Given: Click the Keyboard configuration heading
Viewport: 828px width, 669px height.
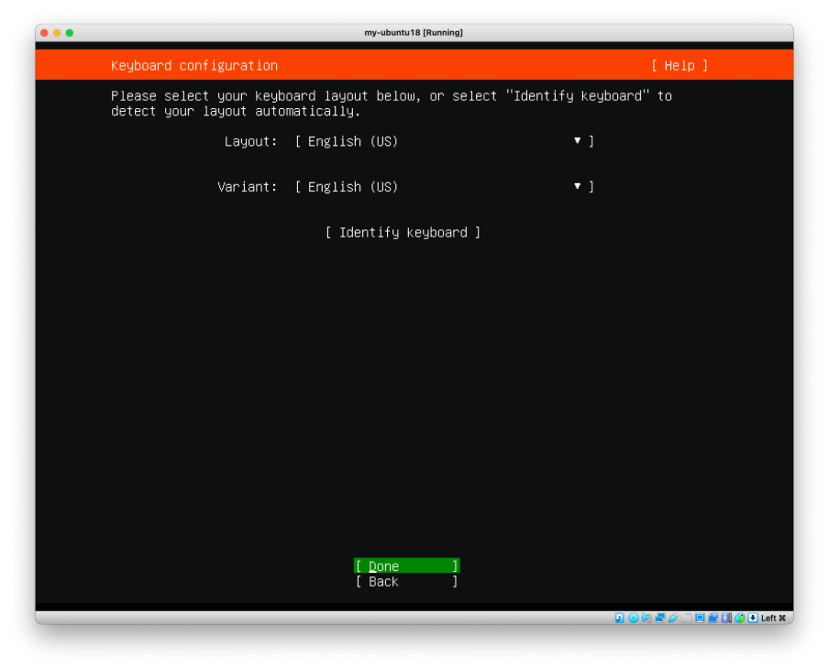Looking at the screenshot, I should coord(194,65).
